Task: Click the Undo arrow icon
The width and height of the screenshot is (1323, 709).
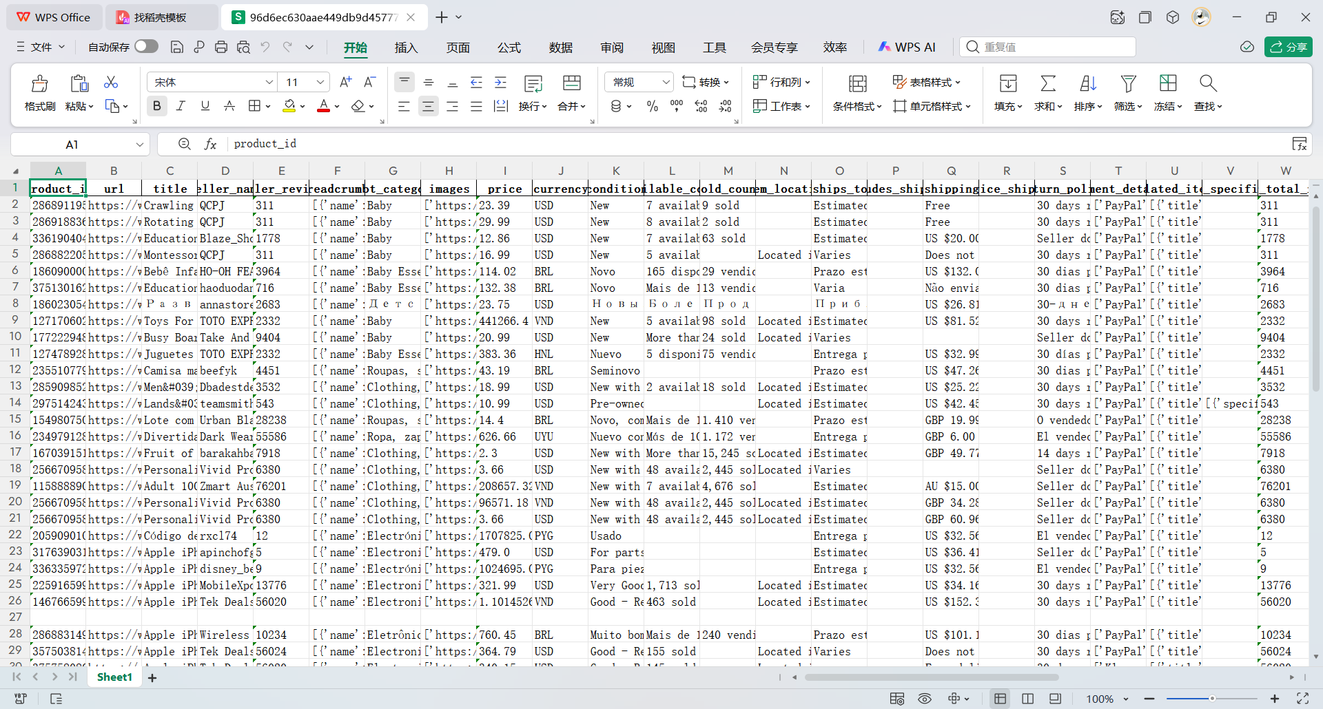Action: coord(265,47)
